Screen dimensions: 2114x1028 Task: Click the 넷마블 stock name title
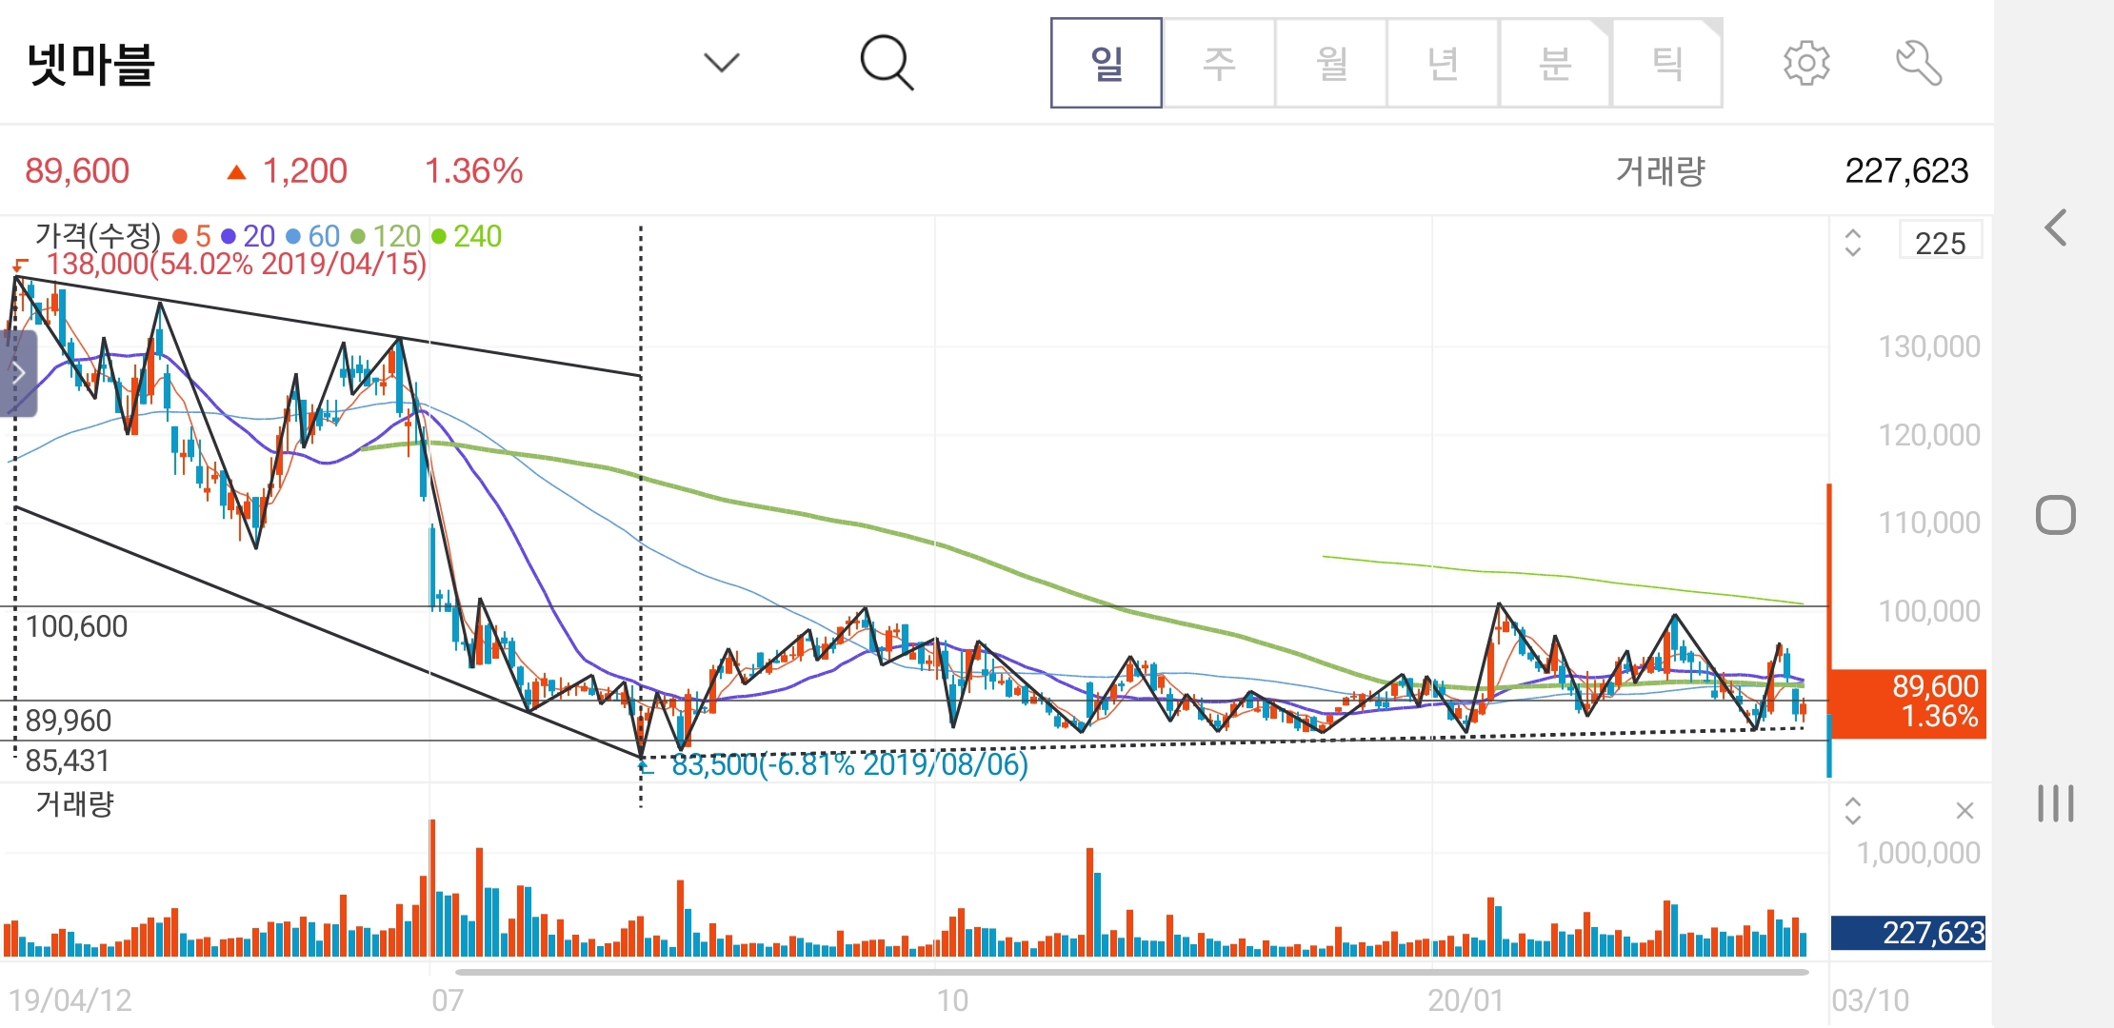point(90,64)
